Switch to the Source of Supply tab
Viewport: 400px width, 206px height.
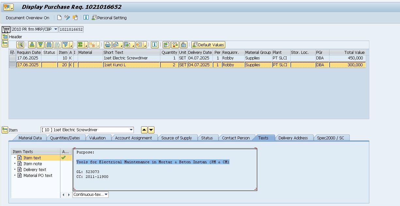[177, 138]
